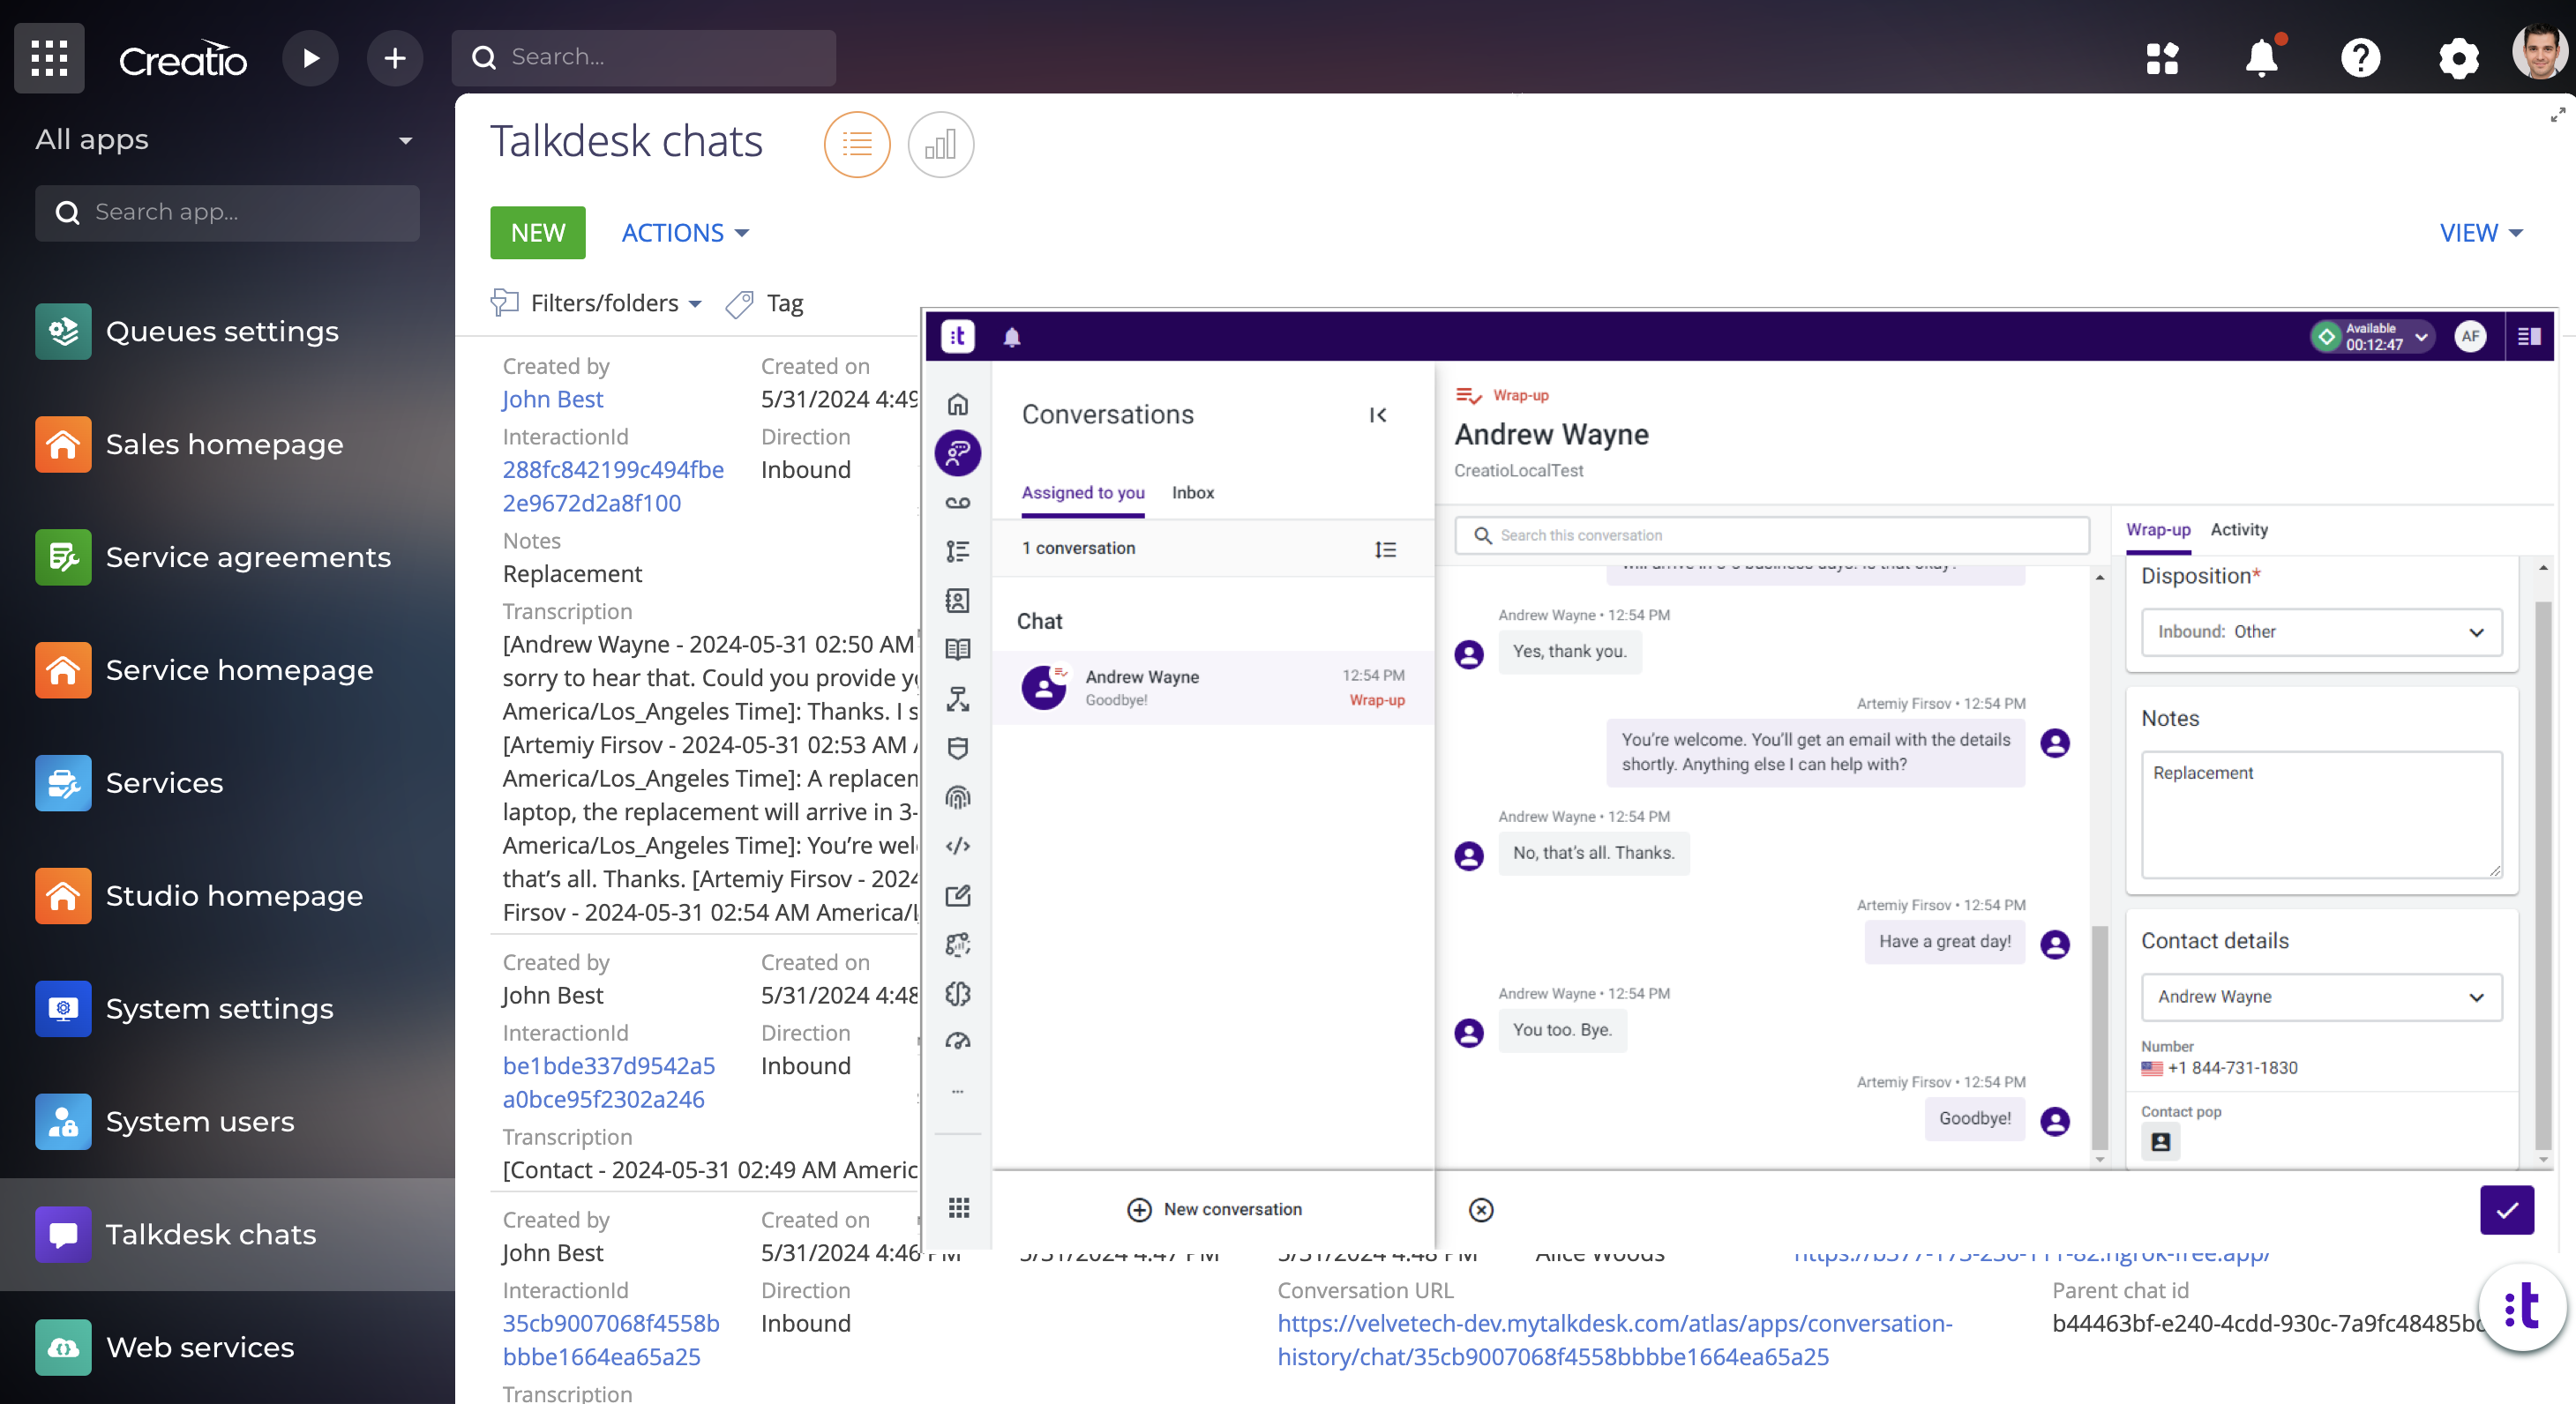Open the help question mark icon
Image resolution: width=2576 pixels, height=1404 pixels.
(x=2360, y=58)
